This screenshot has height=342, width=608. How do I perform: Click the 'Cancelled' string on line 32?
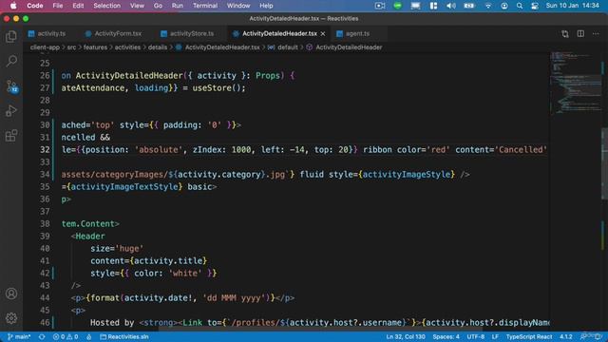(521, 150)
